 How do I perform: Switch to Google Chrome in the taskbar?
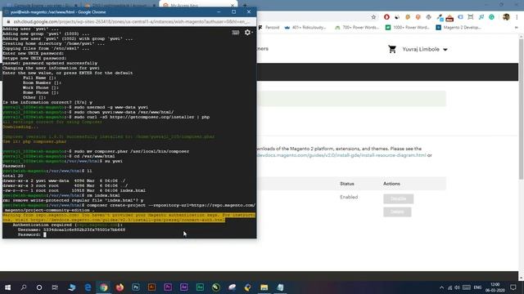tap(104, 287)
